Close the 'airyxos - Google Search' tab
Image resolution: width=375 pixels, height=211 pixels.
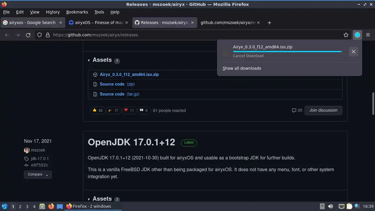tap(61, 23)
